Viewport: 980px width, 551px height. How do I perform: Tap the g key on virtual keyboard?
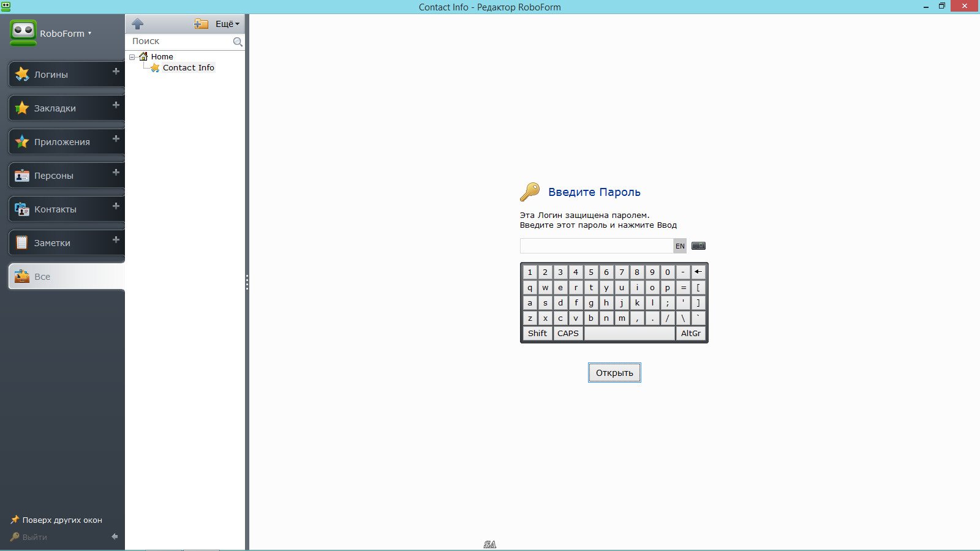coord(591,302)
